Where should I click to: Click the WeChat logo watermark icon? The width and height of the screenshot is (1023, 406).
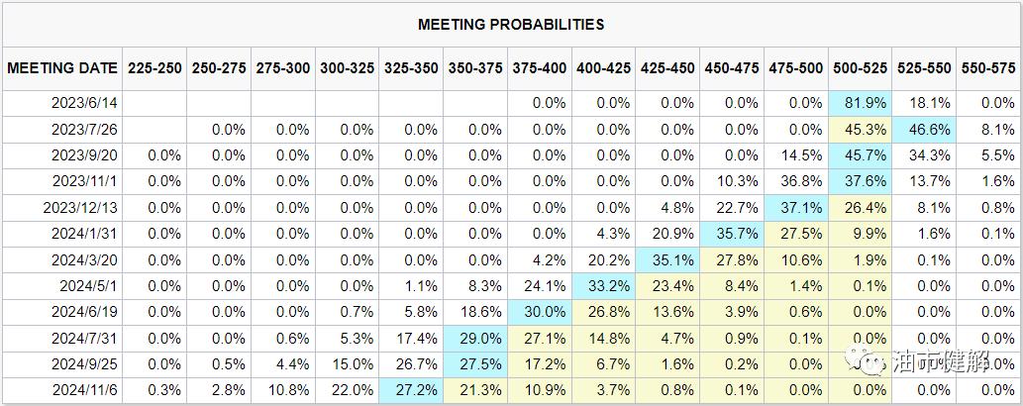(873, 362)
